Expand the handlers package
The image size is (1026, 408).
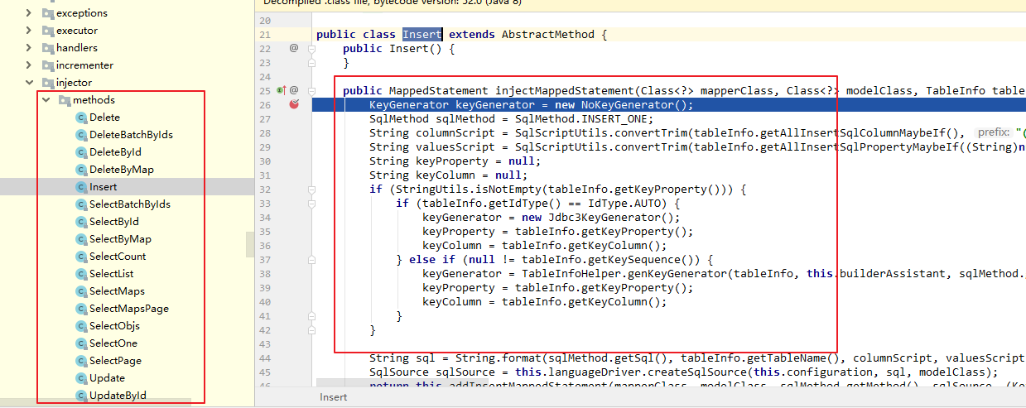point(30,48)
